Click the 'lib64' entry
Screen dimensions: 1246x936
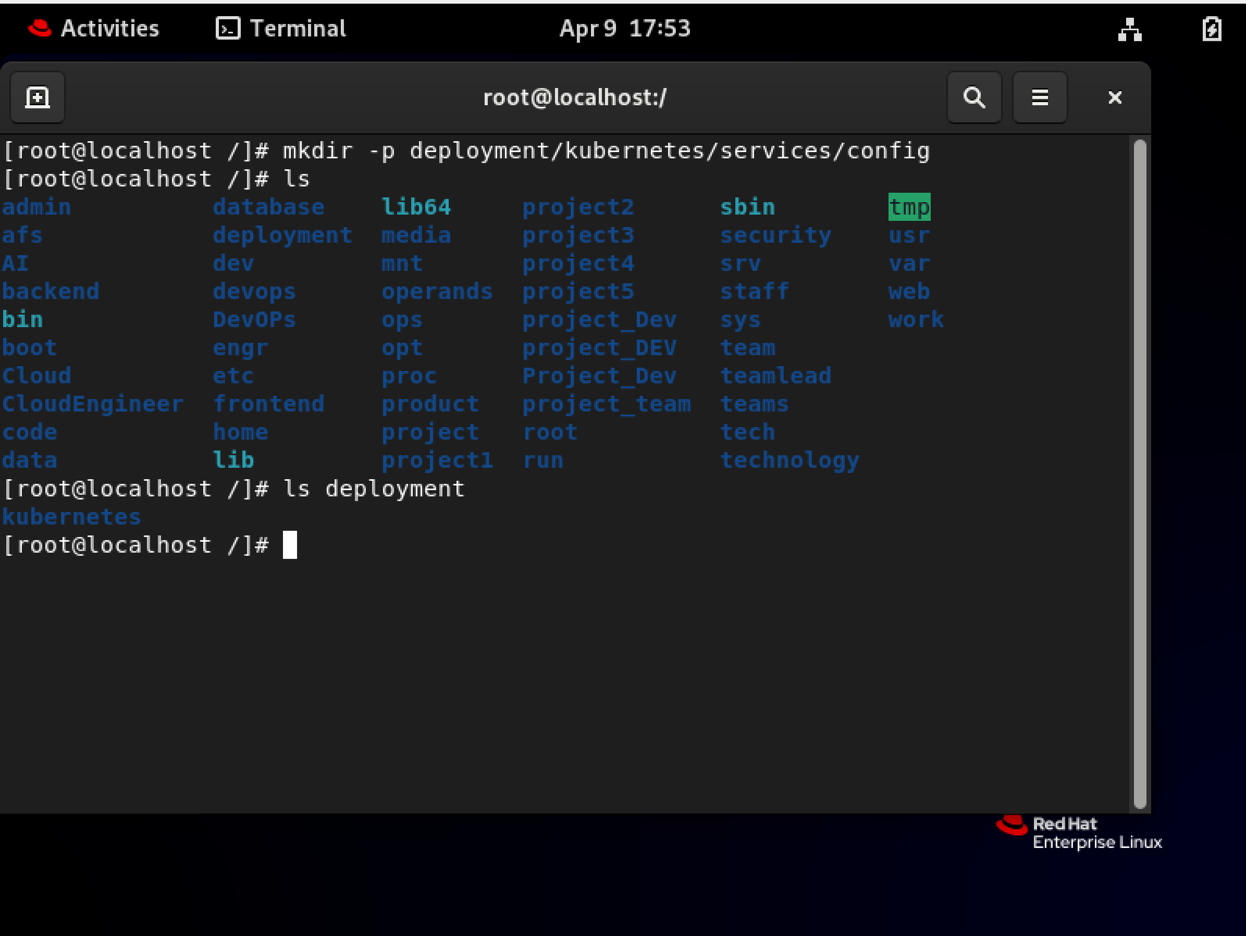pos(416,207)
